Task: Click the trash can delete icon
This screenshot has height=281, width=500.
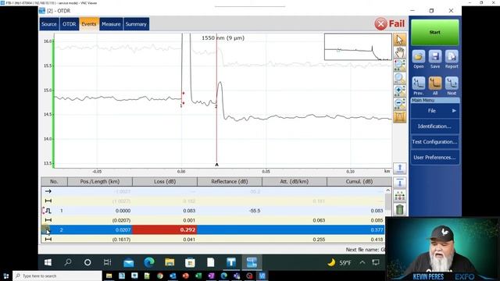Action: click(399, 210)
